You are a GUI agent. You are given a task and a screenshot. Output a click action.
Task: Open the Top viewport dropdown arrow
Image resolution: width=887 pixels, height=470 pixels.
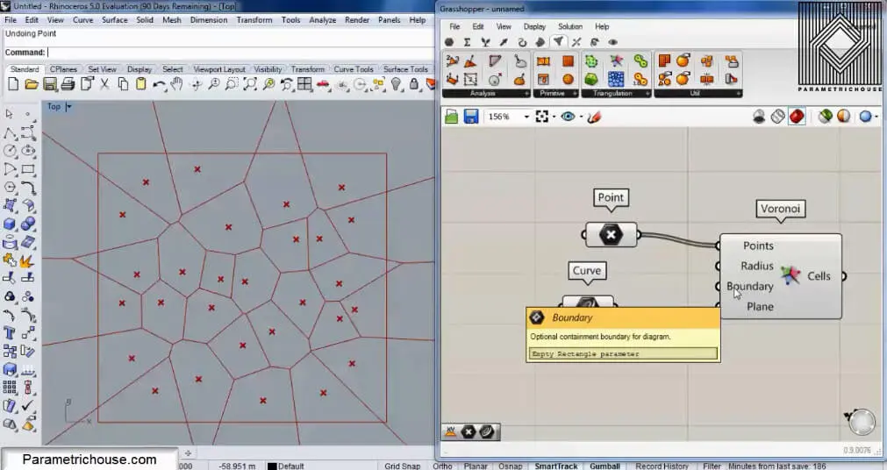(x=69, y=106)
